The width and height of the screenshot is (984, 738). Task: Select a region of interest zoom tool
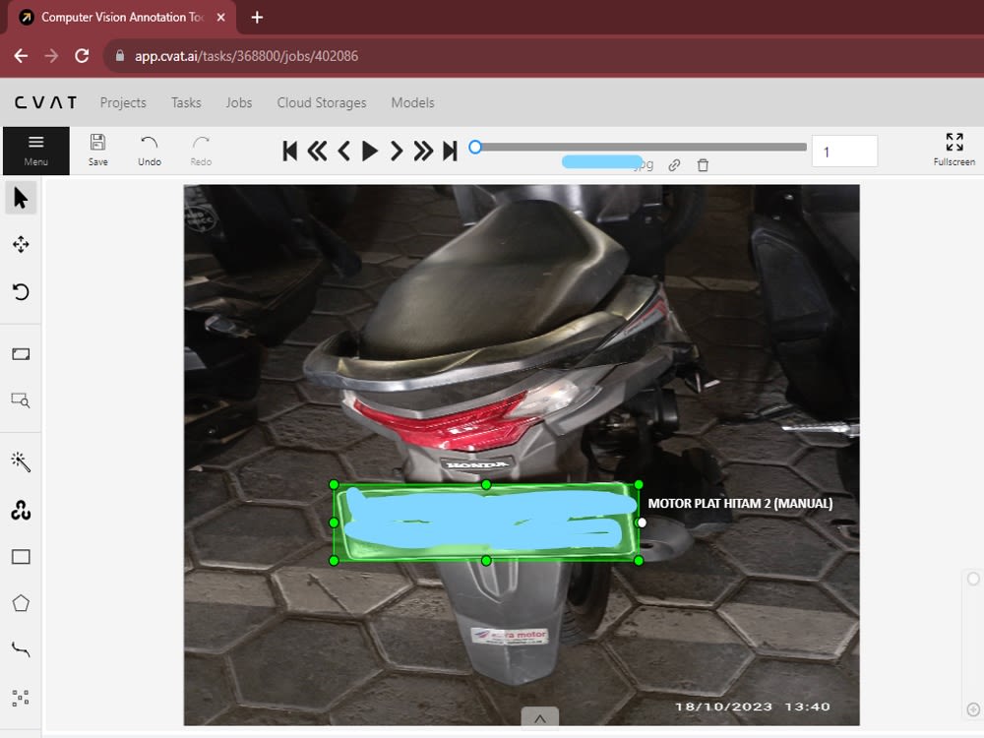(21, 400)
